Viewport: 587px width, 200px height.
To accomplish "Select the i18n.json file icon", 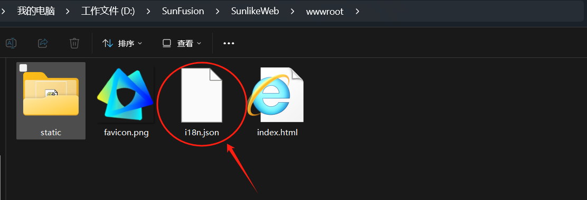I will click(202, 95).
